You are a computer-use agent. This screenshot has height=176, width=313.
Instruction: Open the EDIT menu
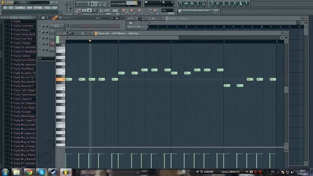(11, 8)
